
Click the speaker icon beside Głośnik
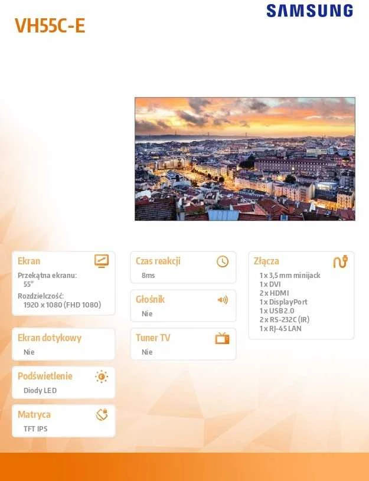223,300
